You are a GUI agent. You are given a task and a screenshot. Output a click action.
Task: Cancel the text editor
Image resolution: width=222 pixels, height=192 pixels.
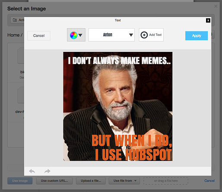pos(39,35)
